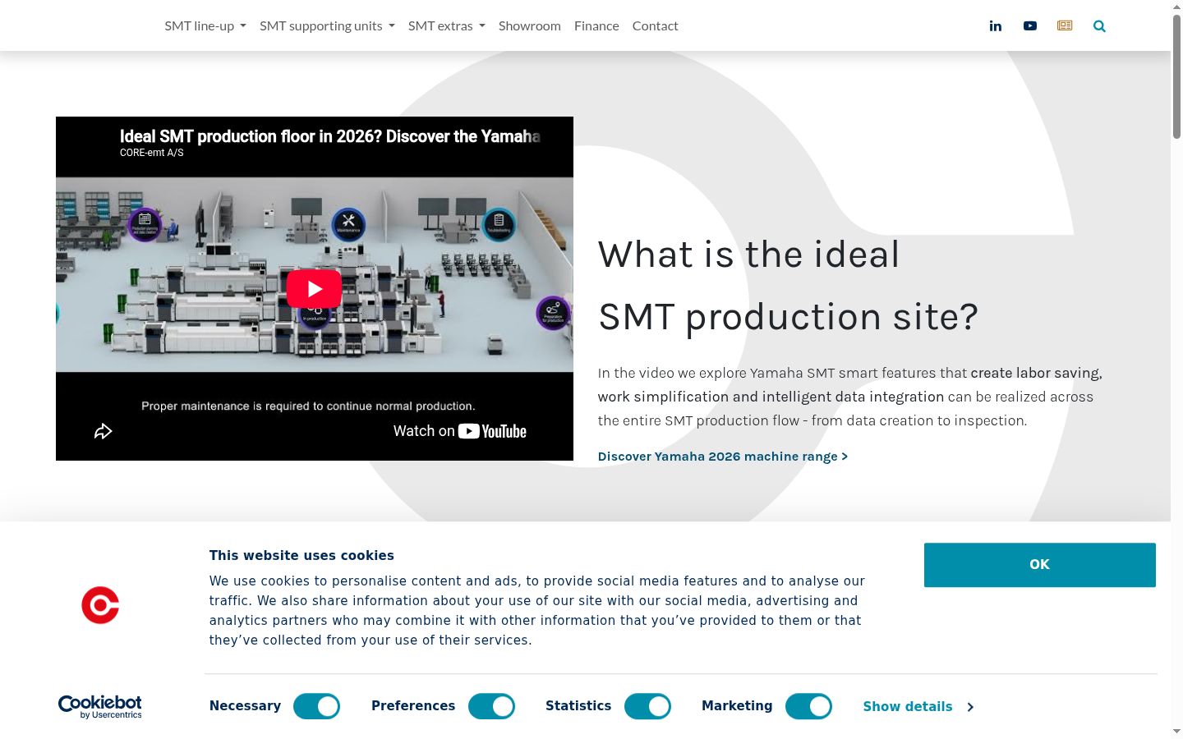Click 'This website uses cookies' heading
Screen dimensions: 1183x739
[x=302, y=556]
